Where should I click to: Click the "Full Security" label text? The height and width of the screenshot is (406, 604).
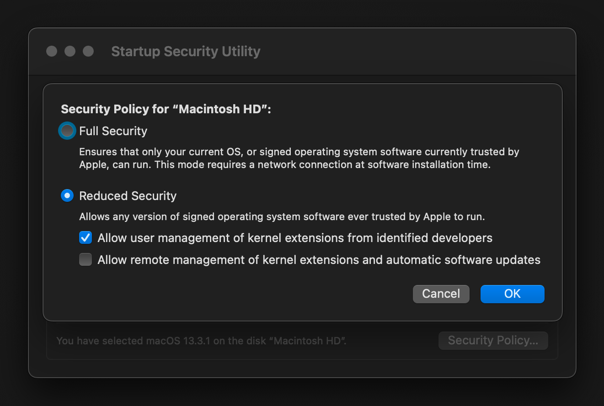point(113,131)
